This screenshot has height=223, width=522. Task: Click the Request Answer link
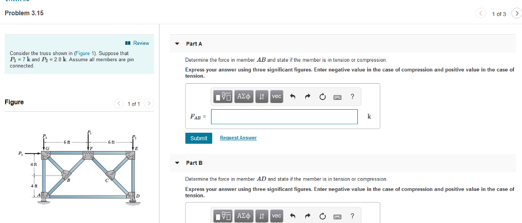tap(239, 138)
